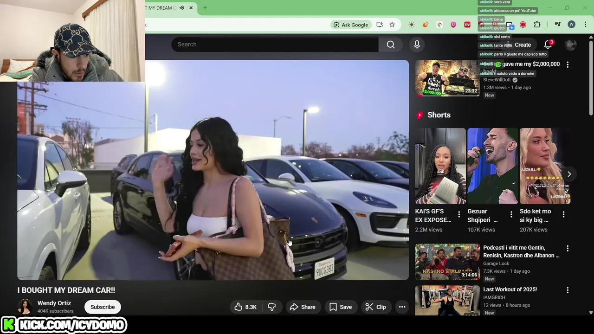Image resolution: width=594 pixels, height=334 pixels.
Task: Play the Podcasti i vitit video thumbnail
Action: point(447,262)
